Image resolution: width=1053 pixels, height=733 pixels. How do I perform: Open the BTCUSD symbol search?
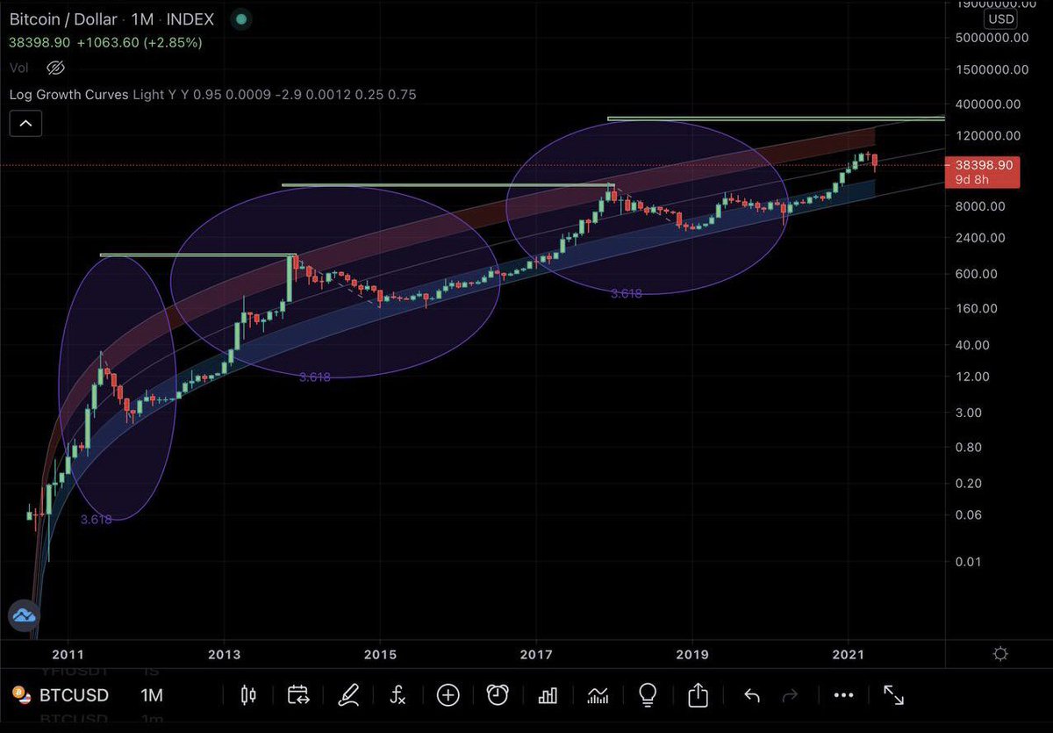(74, 695)
